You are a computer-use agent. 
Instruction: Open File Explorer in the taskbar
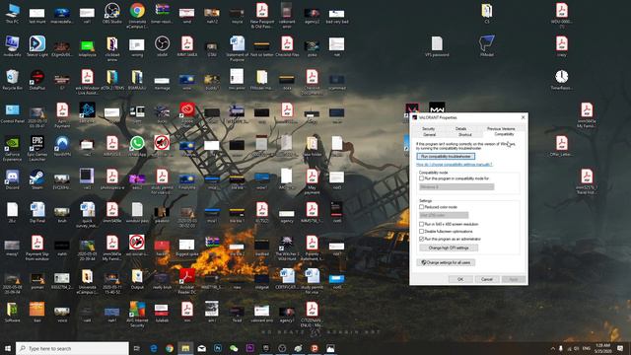[185, 348]
